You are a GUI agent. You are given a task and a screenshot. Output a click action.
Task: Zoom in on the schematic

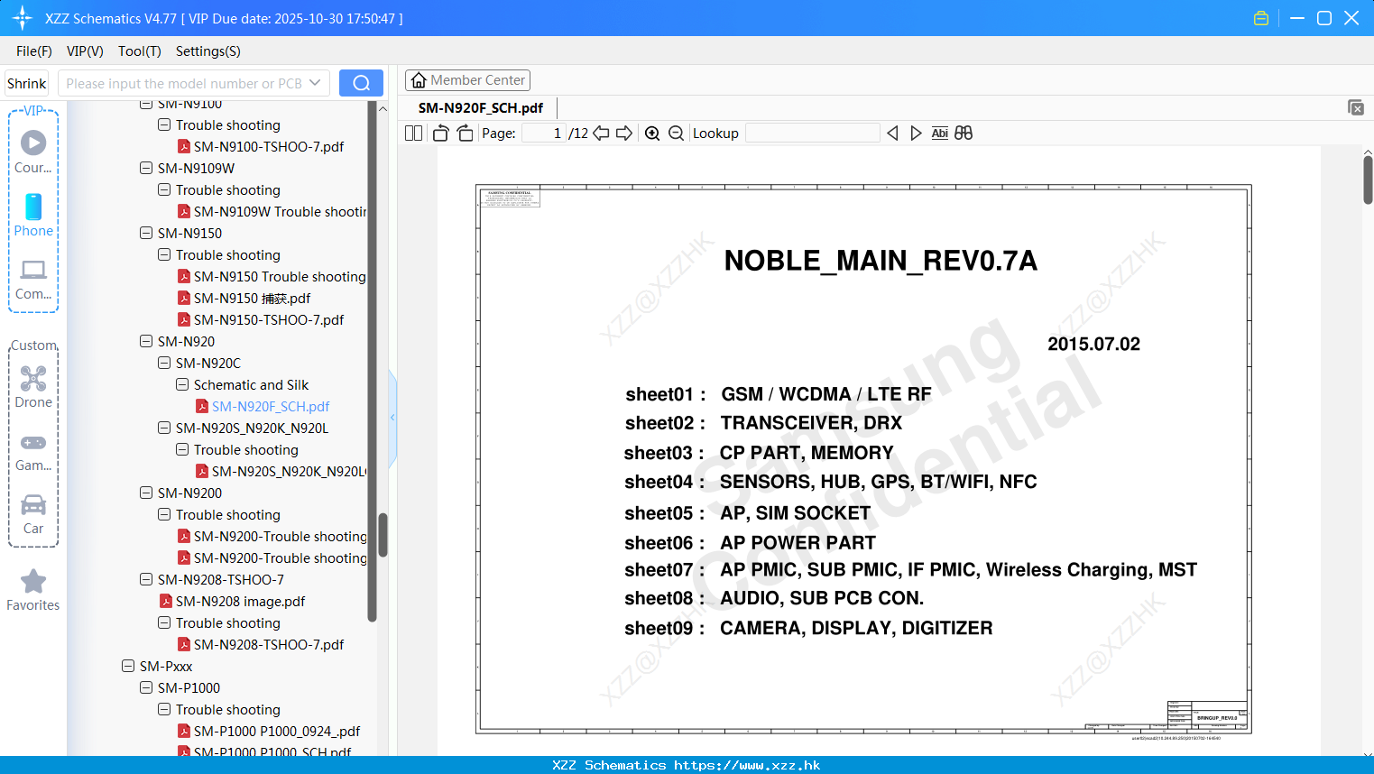pos(652,134)
